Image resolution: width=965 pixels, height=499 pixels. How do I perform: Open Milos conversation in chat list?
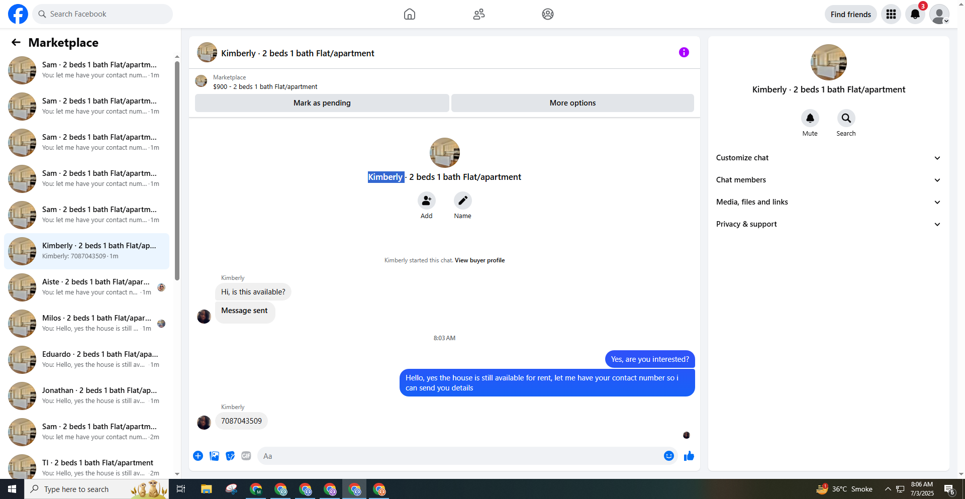click(86, 323)
